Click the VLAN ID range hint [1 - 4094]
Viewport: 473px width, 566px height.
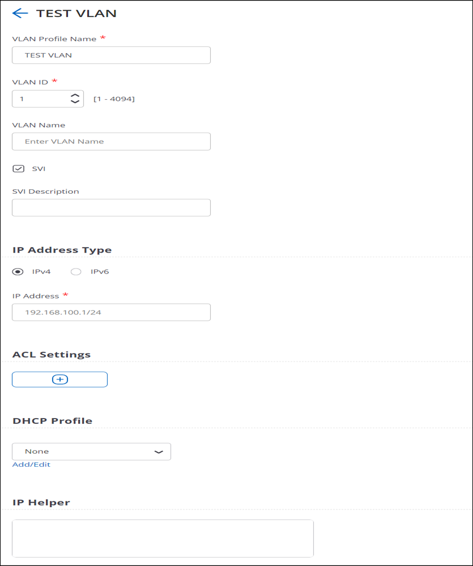coord(114,99)
